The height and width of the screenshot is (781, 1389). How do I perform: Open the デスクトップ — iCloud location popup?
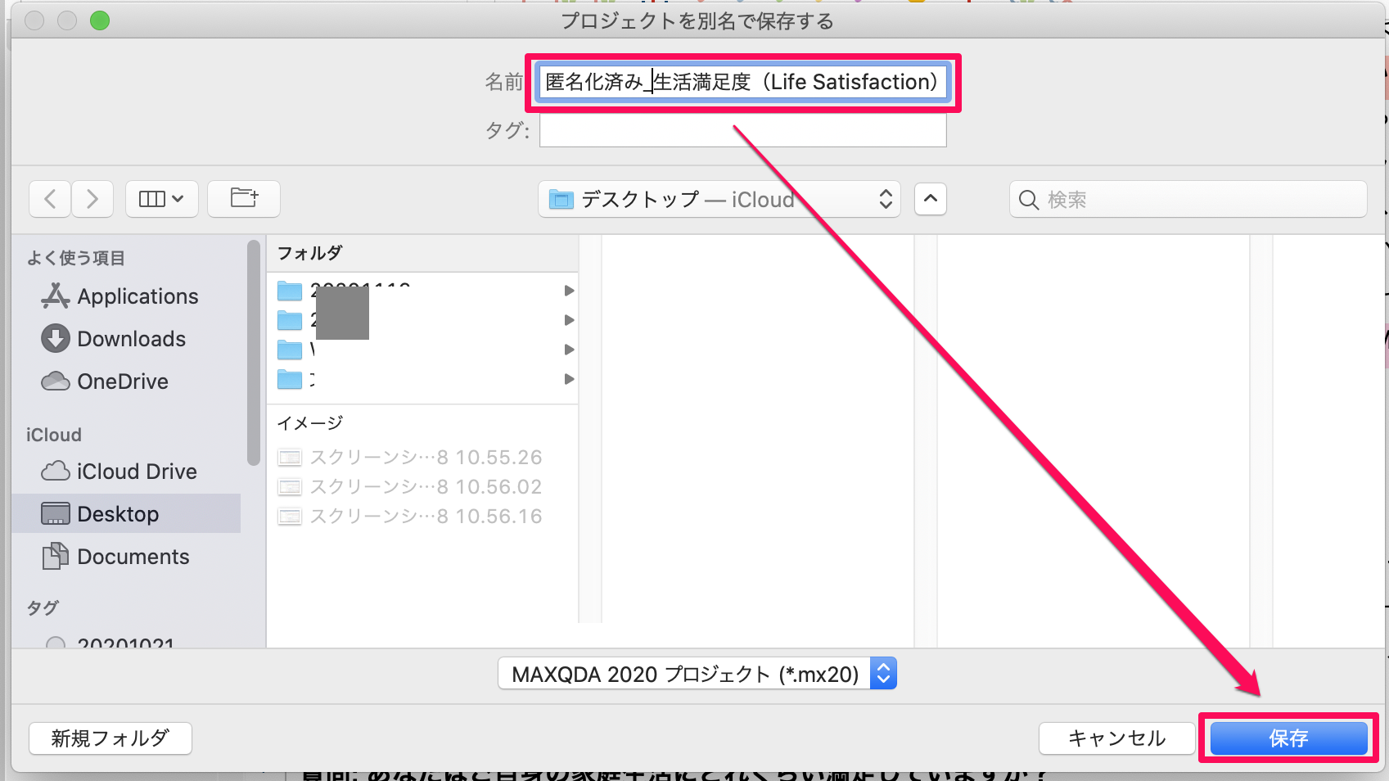719,199
